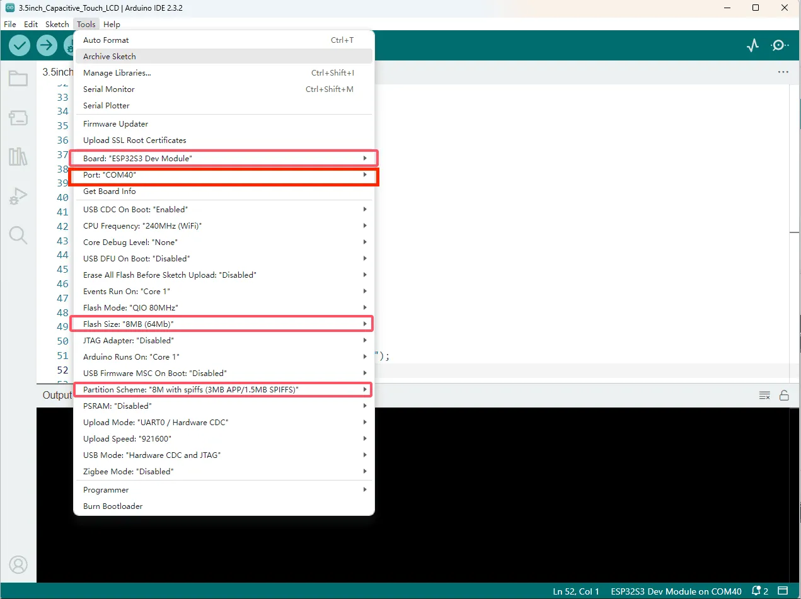Screen dimensions: 801x599
Task: Open the Sketch menu
Action: coord(57,24)
